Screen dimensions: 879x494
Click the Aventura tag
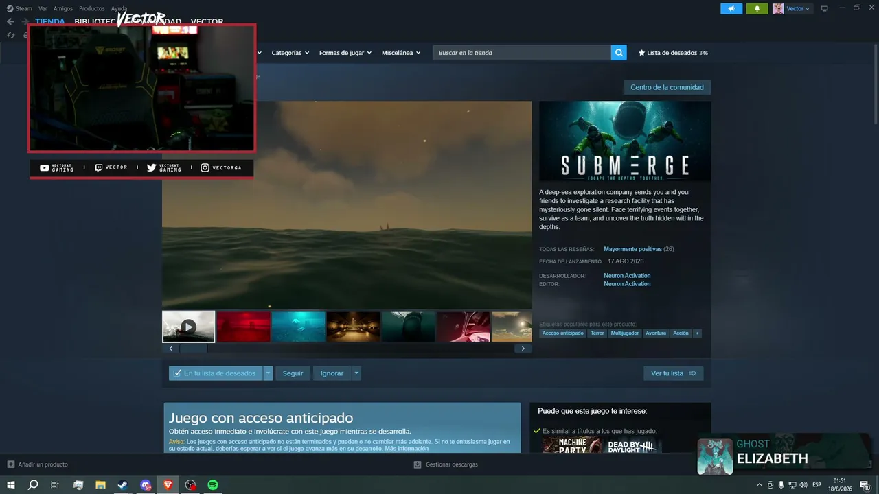(656, 333)
